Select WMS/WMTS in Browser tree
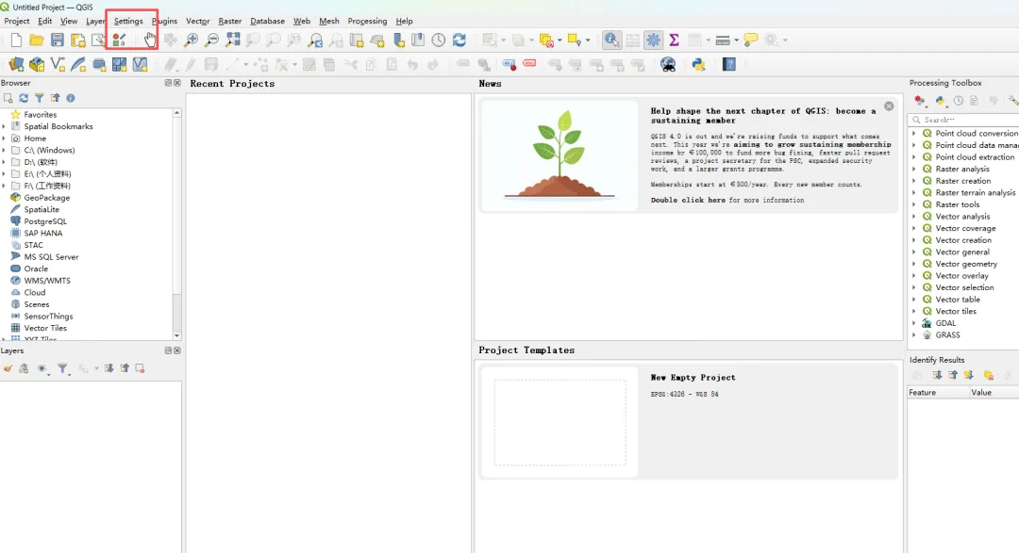Viewport: 1019px width, 553px height. [x=47, y=281]
